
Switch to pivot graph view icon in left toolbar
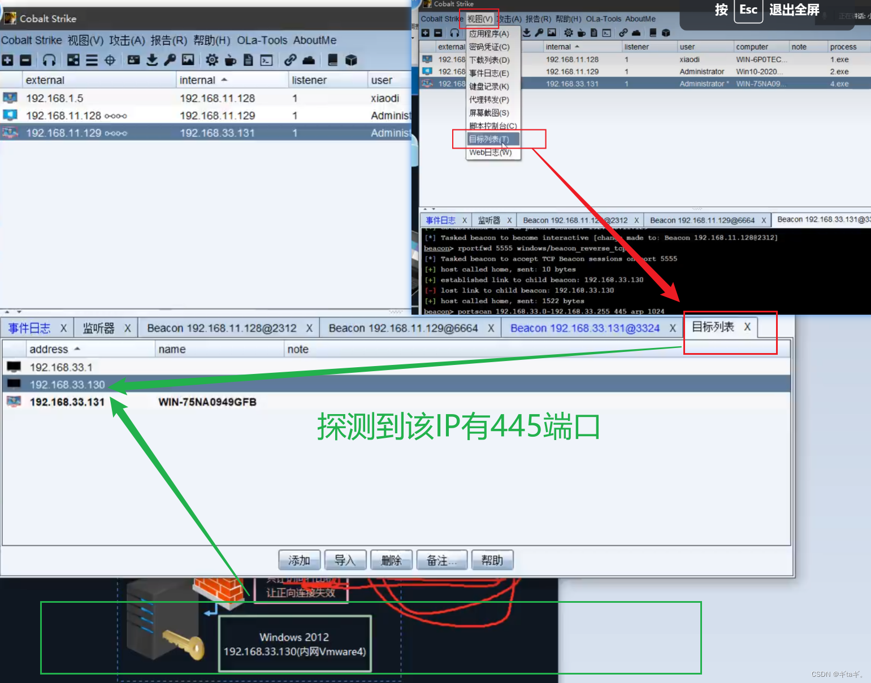[x=73, y=60]
